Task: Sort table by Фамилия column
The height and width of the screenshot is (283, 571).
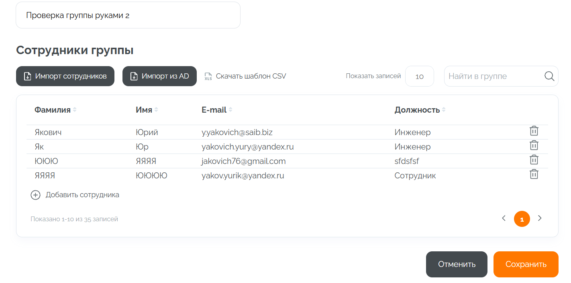Action: coord(74,110)
